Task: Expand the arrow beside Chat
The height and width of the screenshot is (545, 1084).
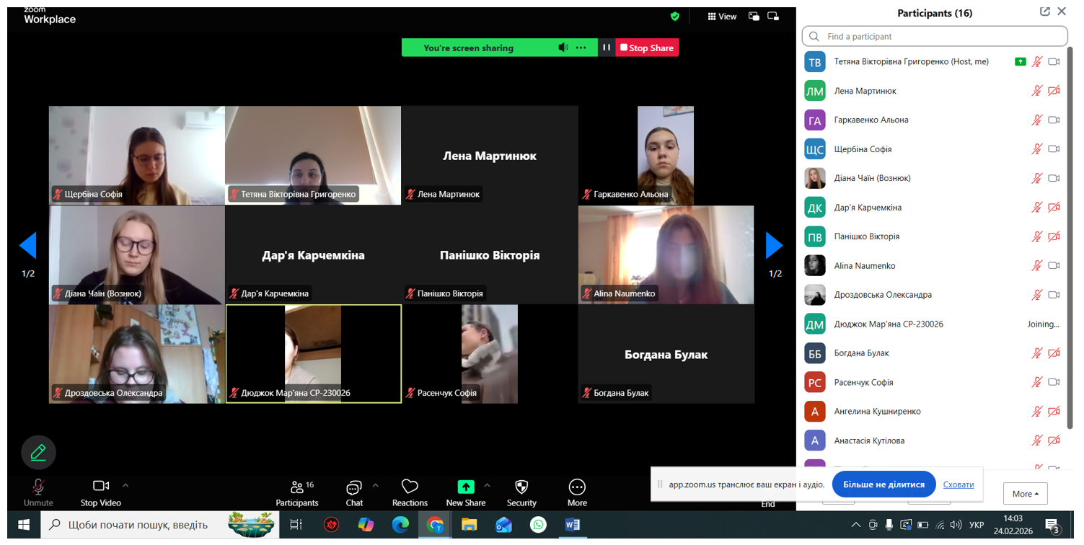Action: coord(375,485)
